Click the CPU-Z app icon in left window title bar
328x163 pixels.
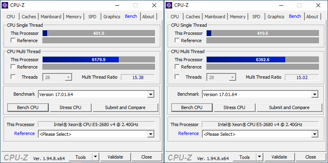coord(5,5)
